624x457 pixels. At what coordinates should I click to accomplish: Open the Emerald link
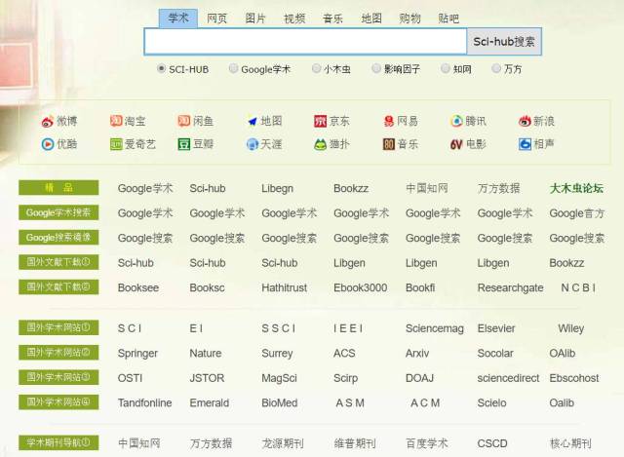point(210,402)
